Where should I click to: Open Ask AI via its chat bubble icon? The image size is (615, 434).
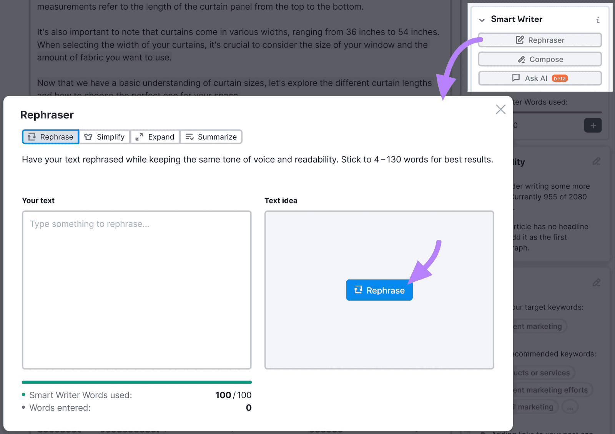[515, 78]
